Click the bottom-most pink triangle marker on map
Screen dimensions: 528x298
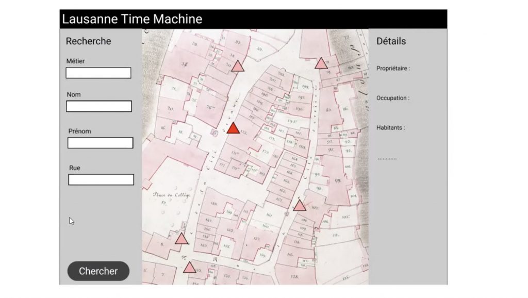[x=190, y=268]
